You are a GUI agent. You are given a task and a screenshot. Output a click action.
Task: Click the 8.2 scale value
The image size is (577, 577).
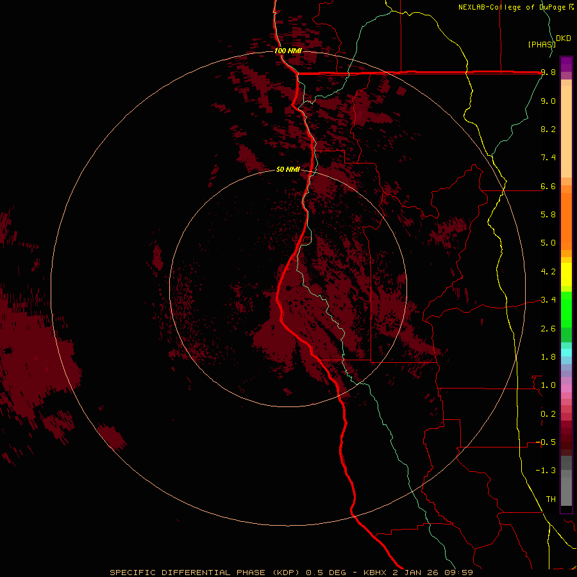[548, 129]
